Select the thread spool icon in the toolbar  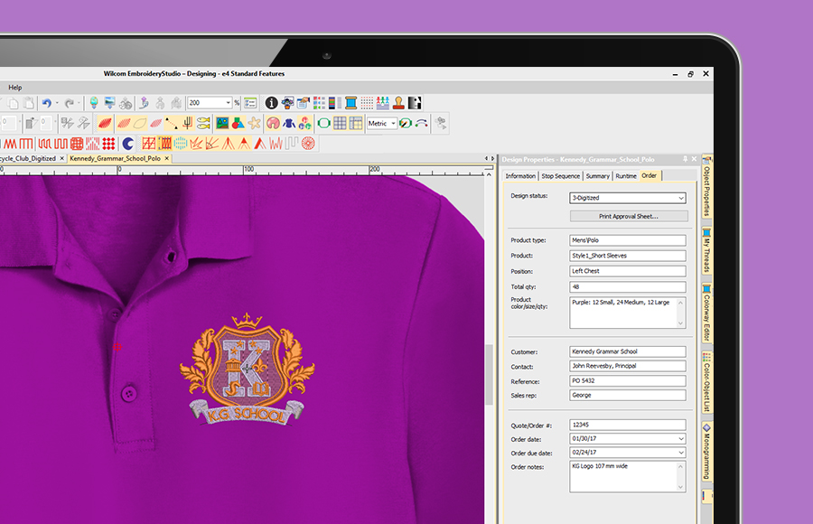click(350, 102)
